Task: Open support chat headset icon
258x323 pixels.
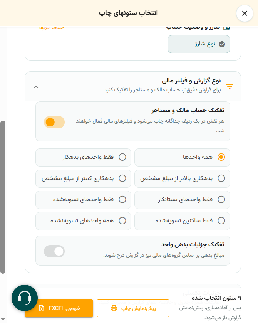Action: 25,298
